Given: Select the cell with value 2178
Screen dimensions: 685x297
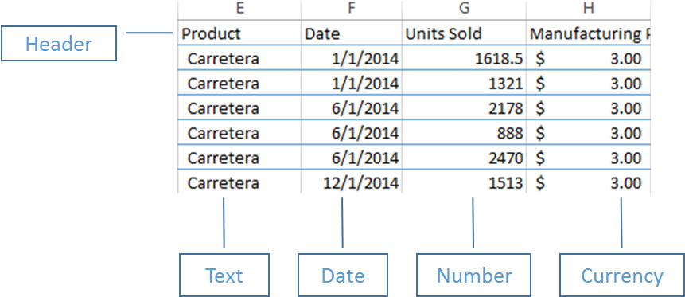Looking at the screenshot, I should (465, 107).
